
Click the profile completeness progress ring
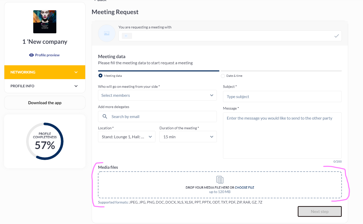(x=45, y=141)
